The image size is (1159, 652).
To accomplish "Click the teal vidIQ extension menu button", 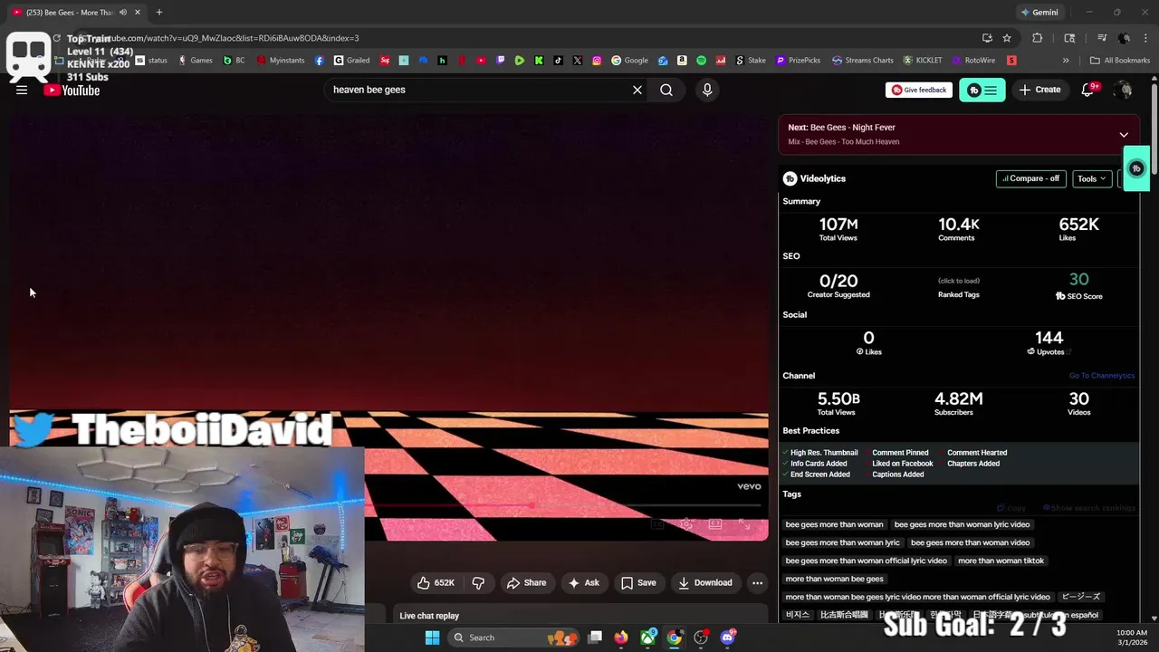I will tap(982, 90).
